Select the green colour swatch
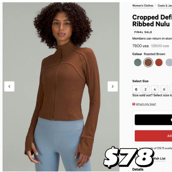The image size is (172, 172). tap(138, 62)
